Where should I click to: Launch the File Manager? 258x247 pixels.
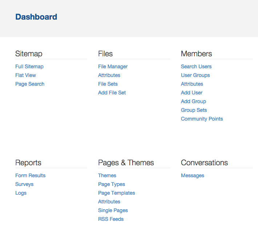pyautogui.click(x=113, y=66)
